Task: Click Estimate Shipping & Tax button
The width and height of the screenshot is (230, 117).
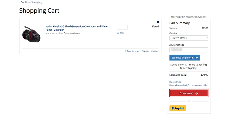Action: [185, 58]
